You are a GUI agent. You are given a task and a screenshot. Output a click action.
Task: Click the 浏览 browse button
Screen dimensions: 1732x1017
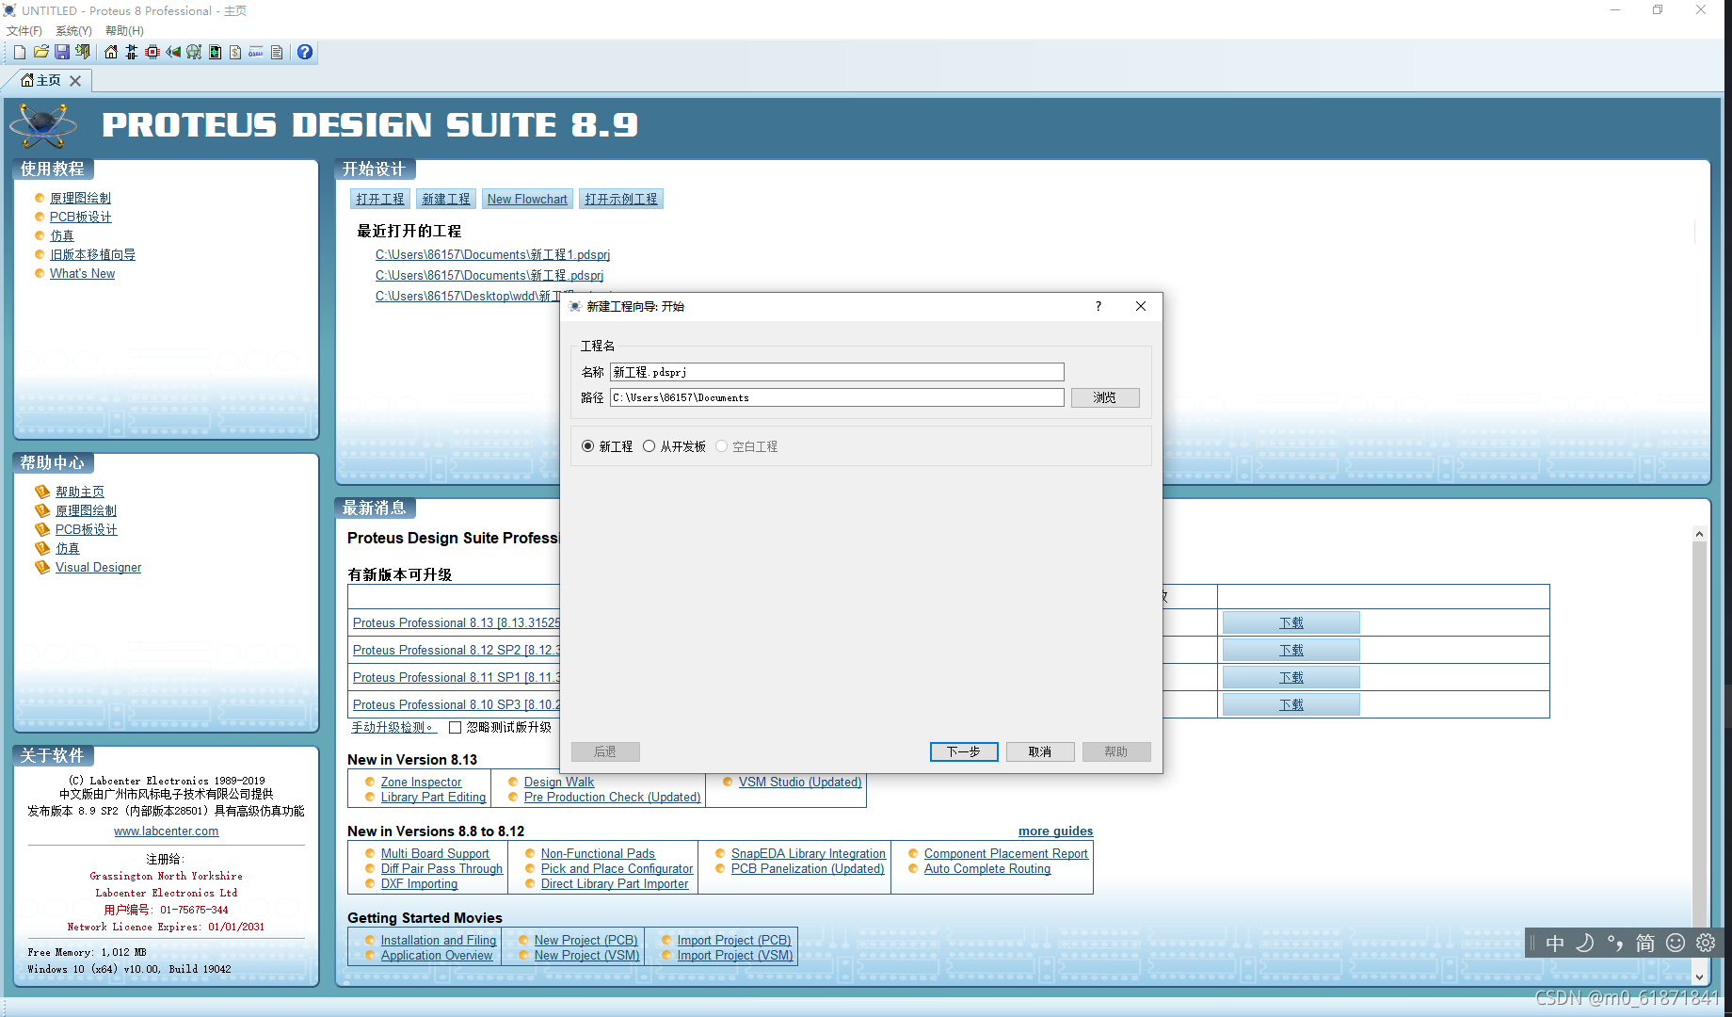(1105, 397)
